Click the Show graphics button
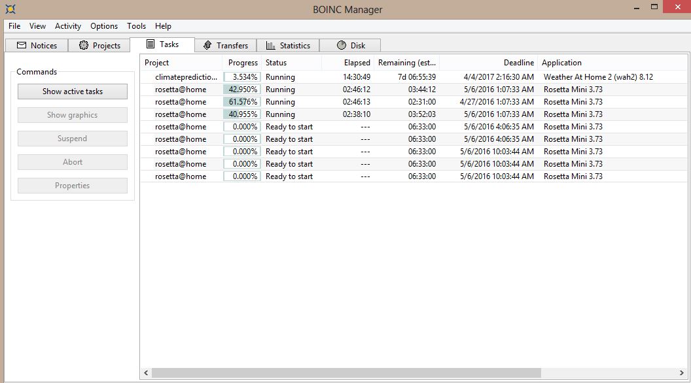 (x=73, y=115)
